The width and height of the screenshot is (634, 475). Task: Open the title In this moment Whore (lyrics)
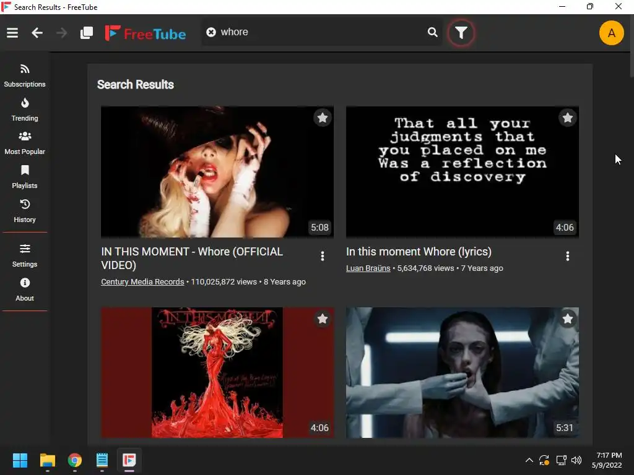click(419, 252)
